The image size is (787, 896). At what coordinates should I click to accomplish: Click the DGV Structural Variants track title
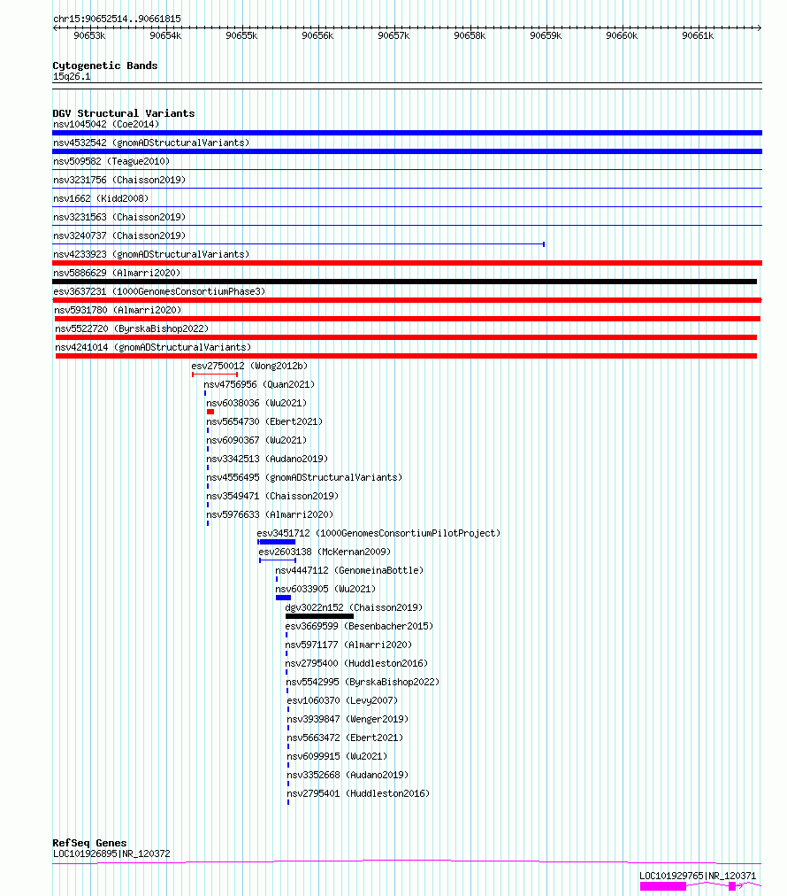[x=124, y=113]
